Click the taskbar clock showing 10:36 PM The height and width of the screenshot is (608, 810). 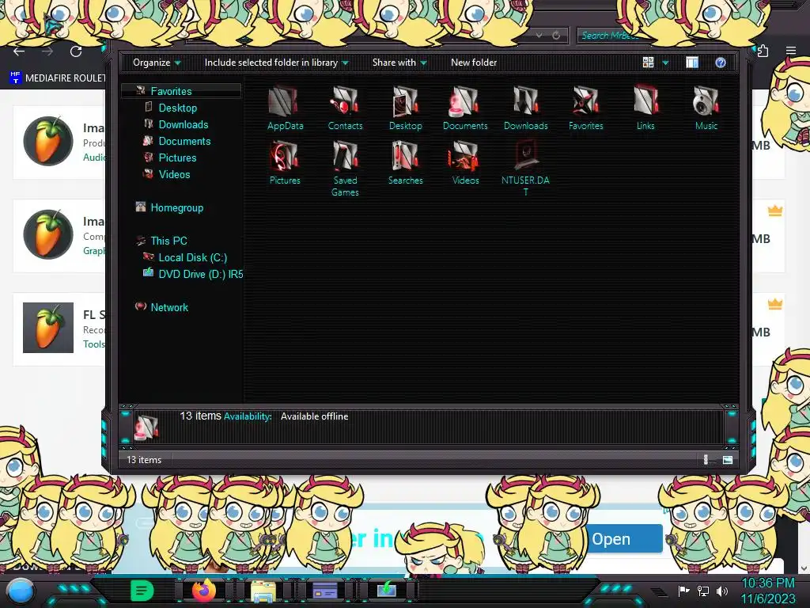[768, 591]
